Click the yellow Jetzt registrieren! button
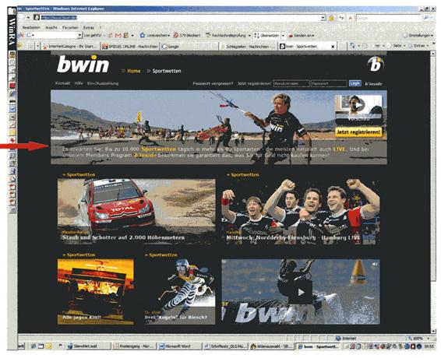 tap(358, 132)
